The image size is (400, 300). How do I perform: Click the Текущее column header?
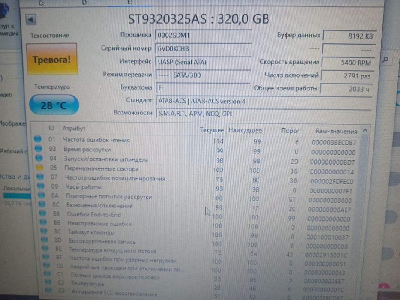point(212,130)
